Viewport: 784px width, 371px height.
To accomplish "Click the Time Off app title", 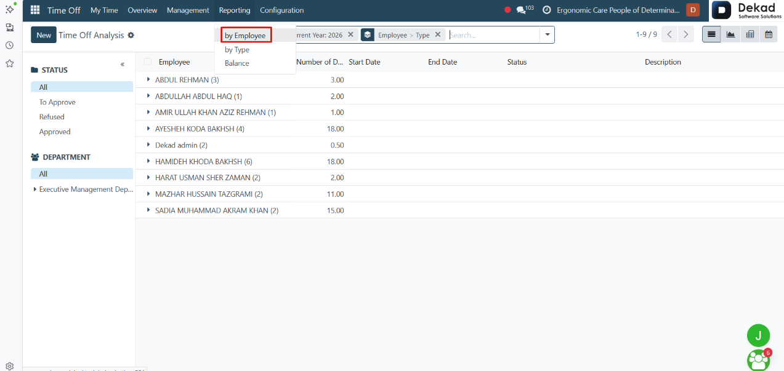I will click(x=64, y=10).
